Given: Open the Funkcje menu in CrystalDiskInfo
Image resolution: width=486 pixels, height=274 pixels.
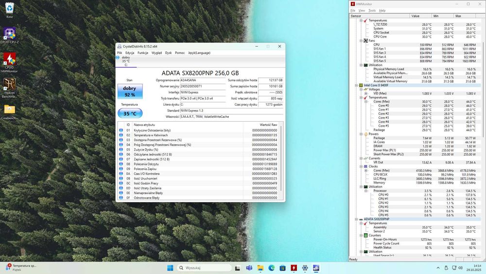Looking at the screenshot, I should (x=143, y=53).
